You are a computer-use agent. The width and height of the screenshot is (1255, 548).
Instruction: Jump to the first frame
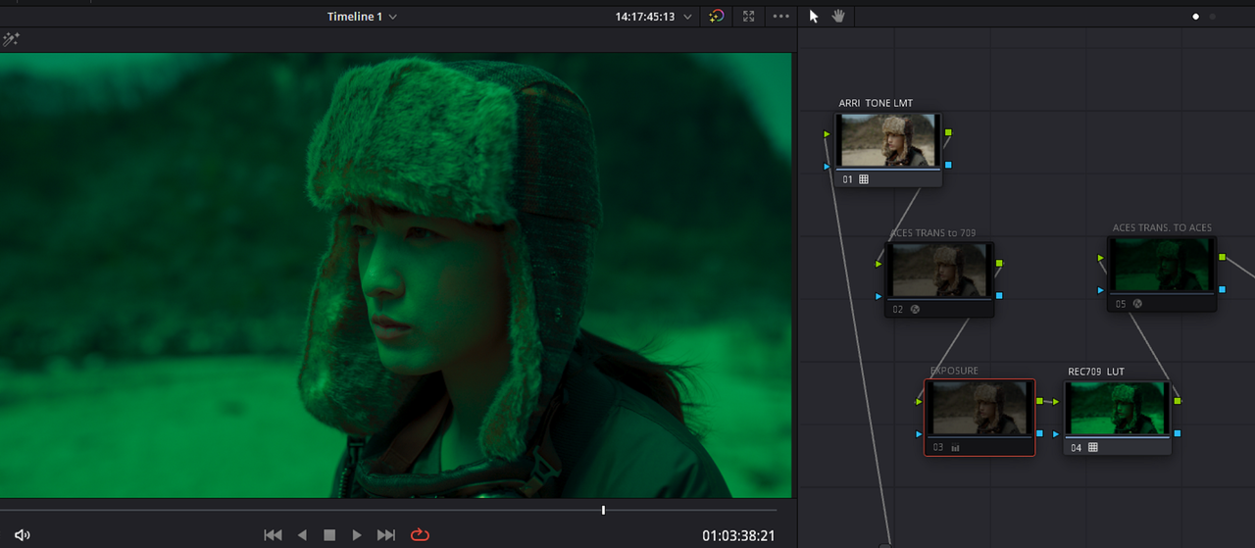coord(274,535)
